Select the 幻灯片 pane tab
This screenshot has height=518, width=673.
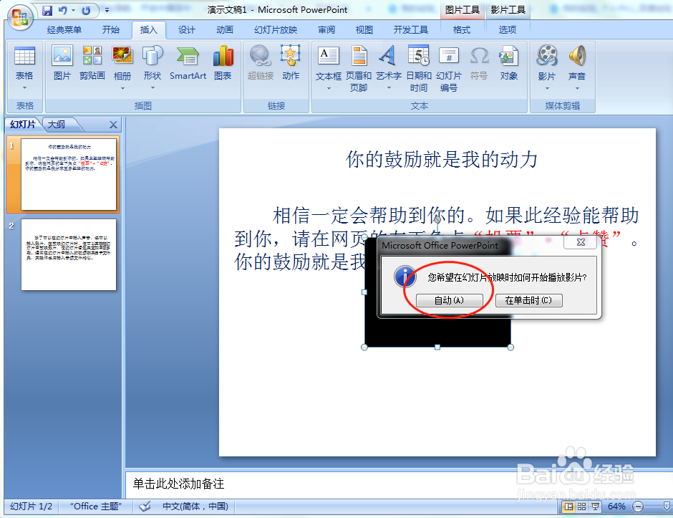pos(23,125)
